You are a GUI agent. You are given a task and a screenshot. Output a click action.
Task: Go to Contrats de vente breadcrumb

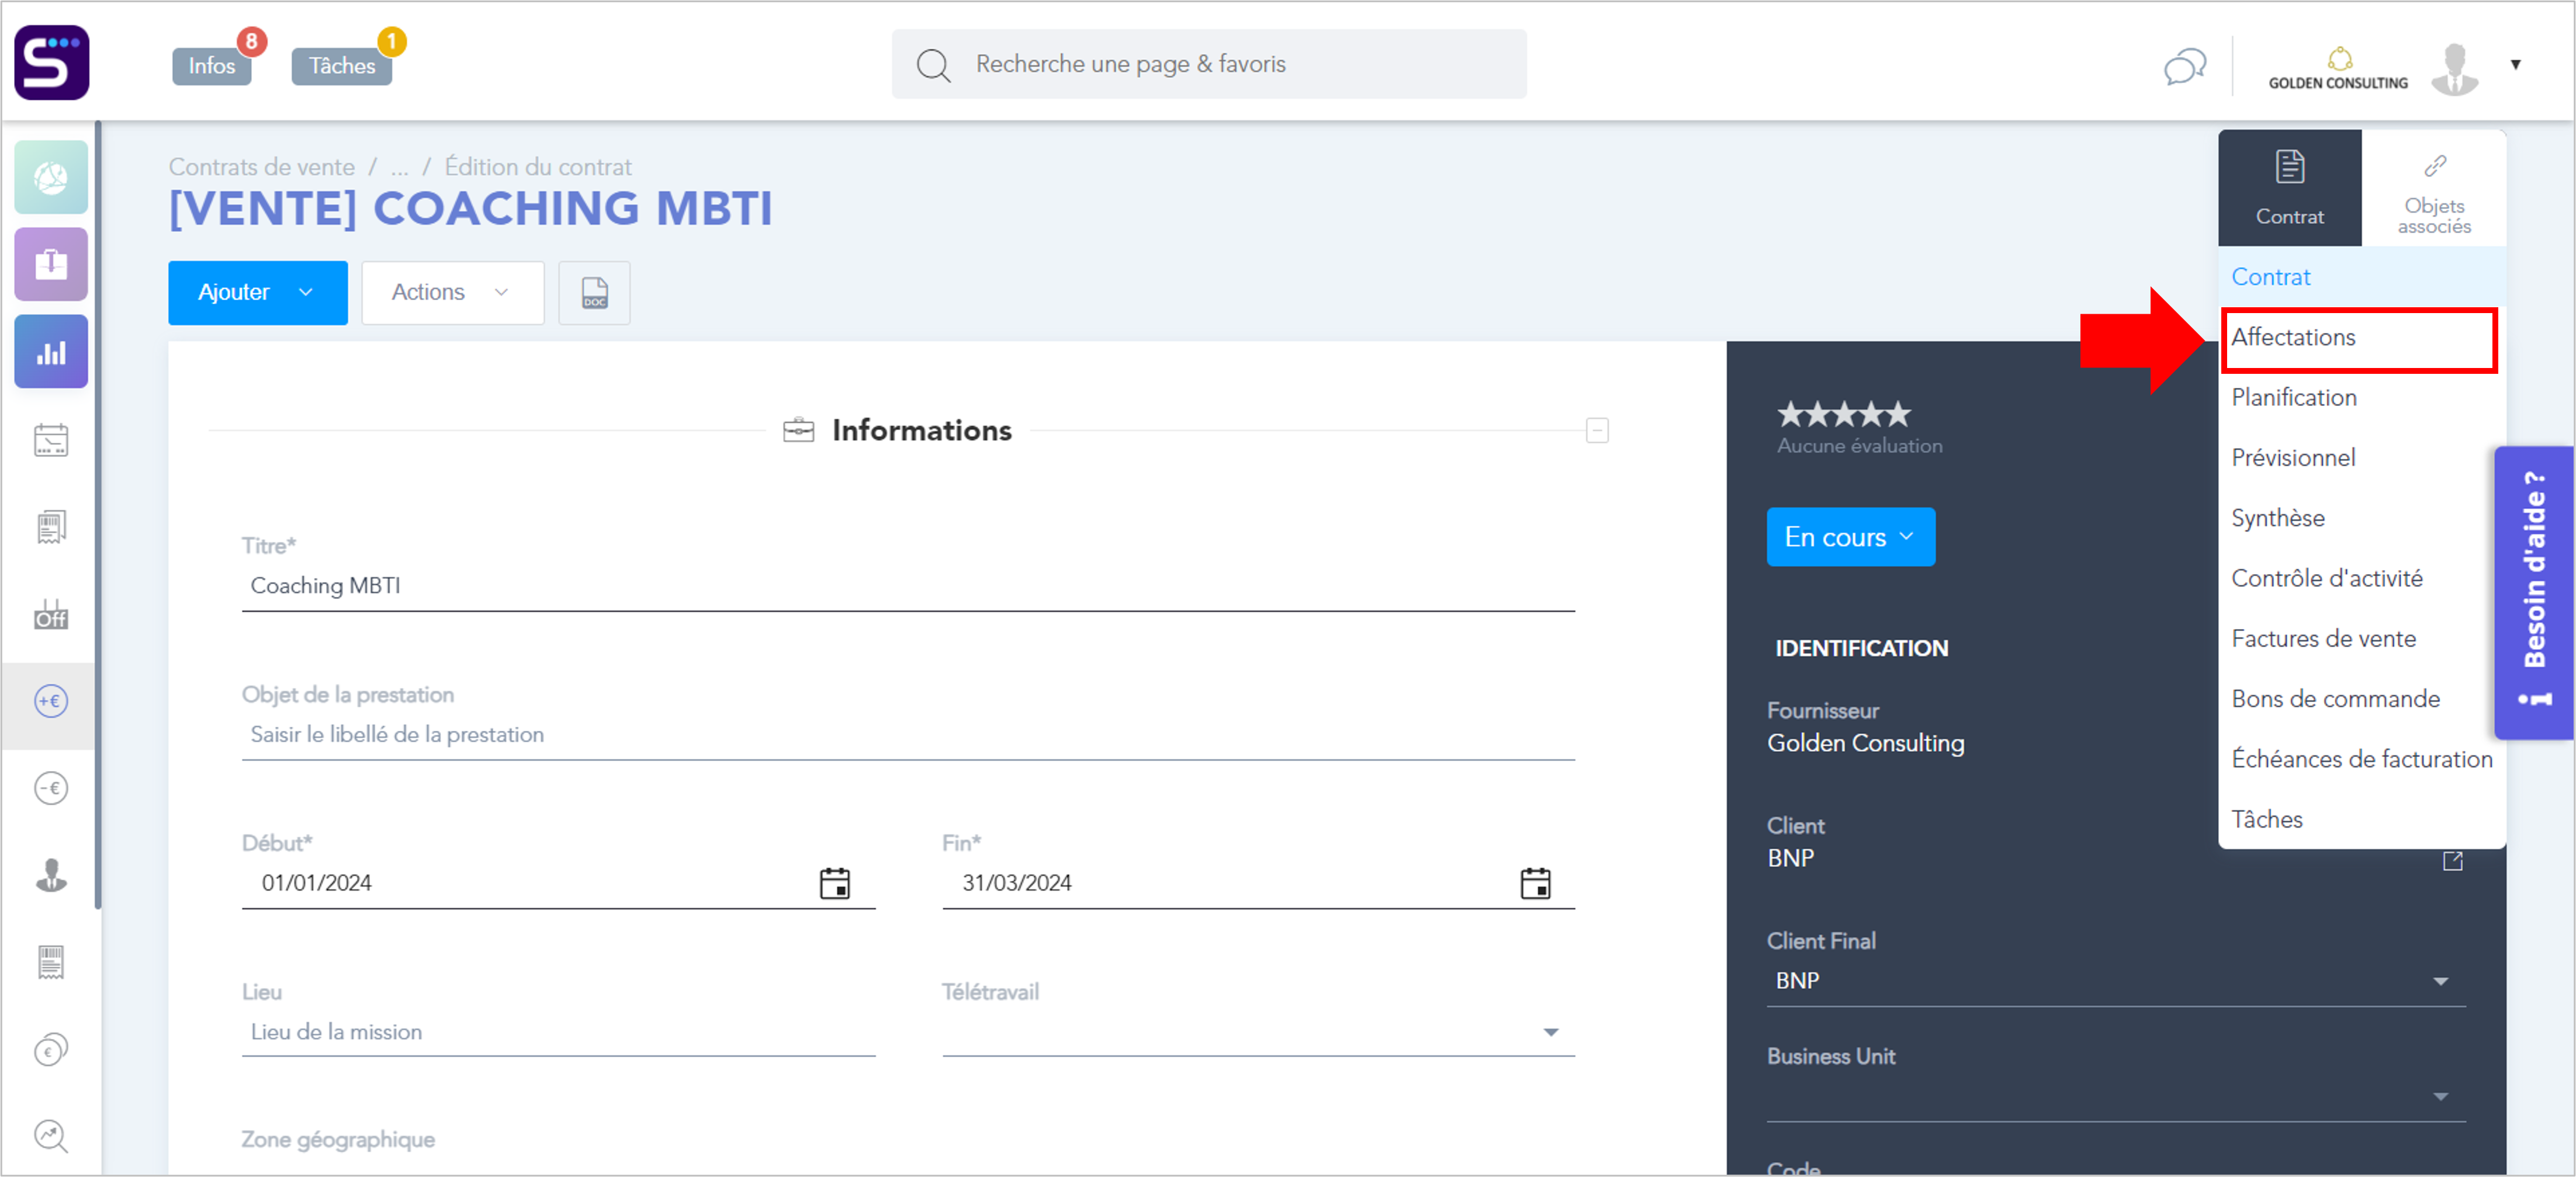click(261, 167)
